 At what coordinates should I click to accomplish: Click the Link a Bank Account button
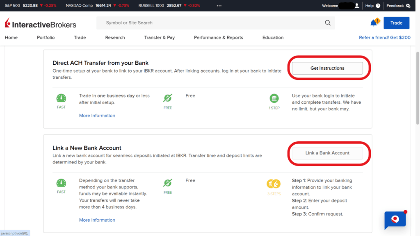point(326,152)
